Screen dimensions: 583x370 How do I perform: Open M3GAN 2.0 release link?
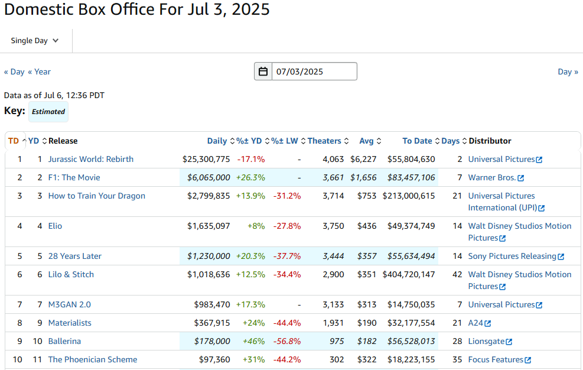(70, 304)
